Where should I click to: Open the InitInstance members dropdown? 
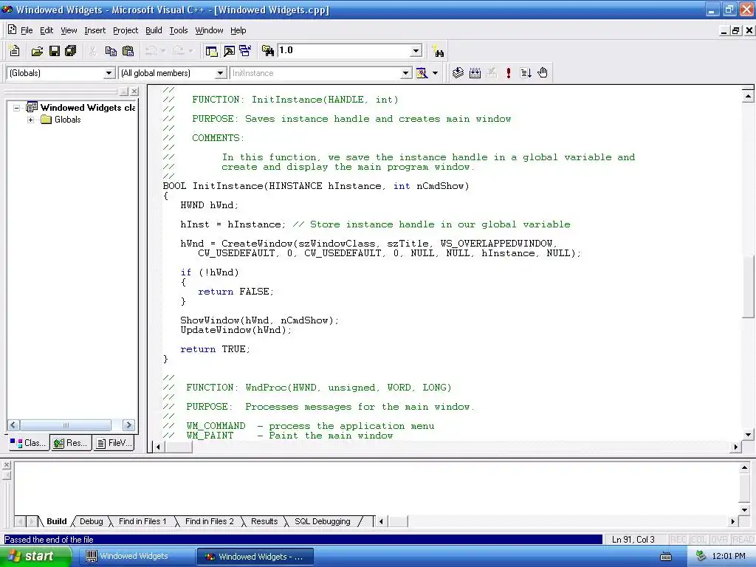(x=406, y=73)
